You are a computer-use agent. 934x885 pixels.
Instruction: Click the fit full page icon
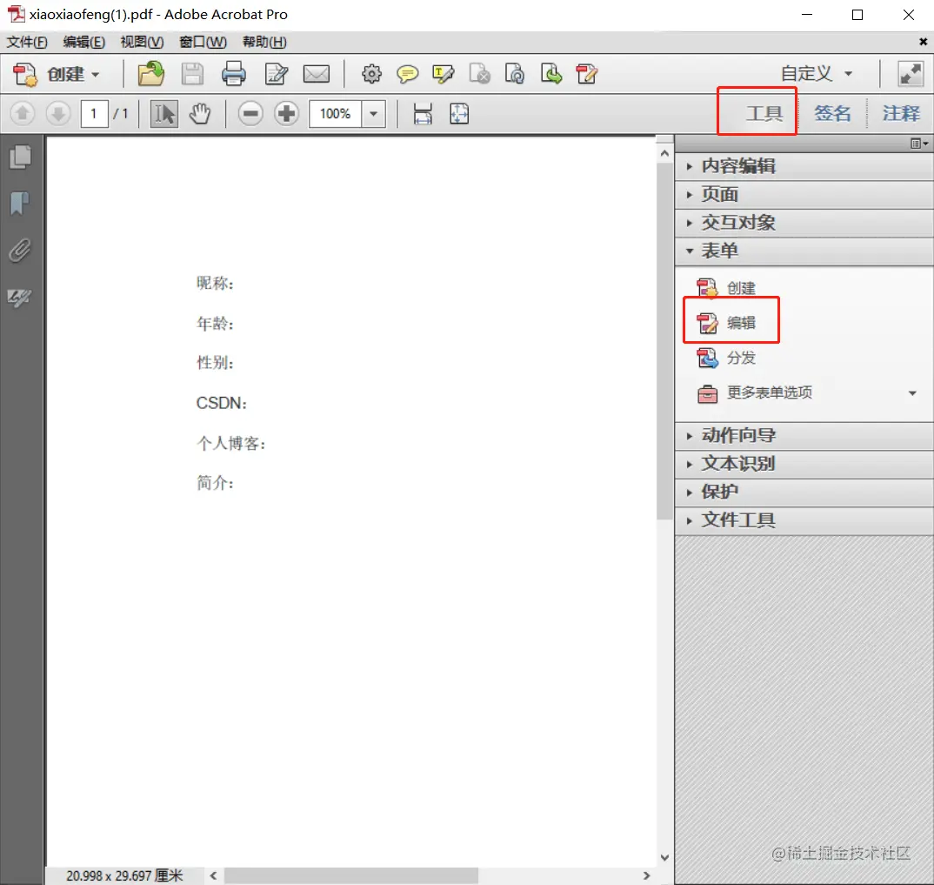pyautogui.click(x=459, y=113)
